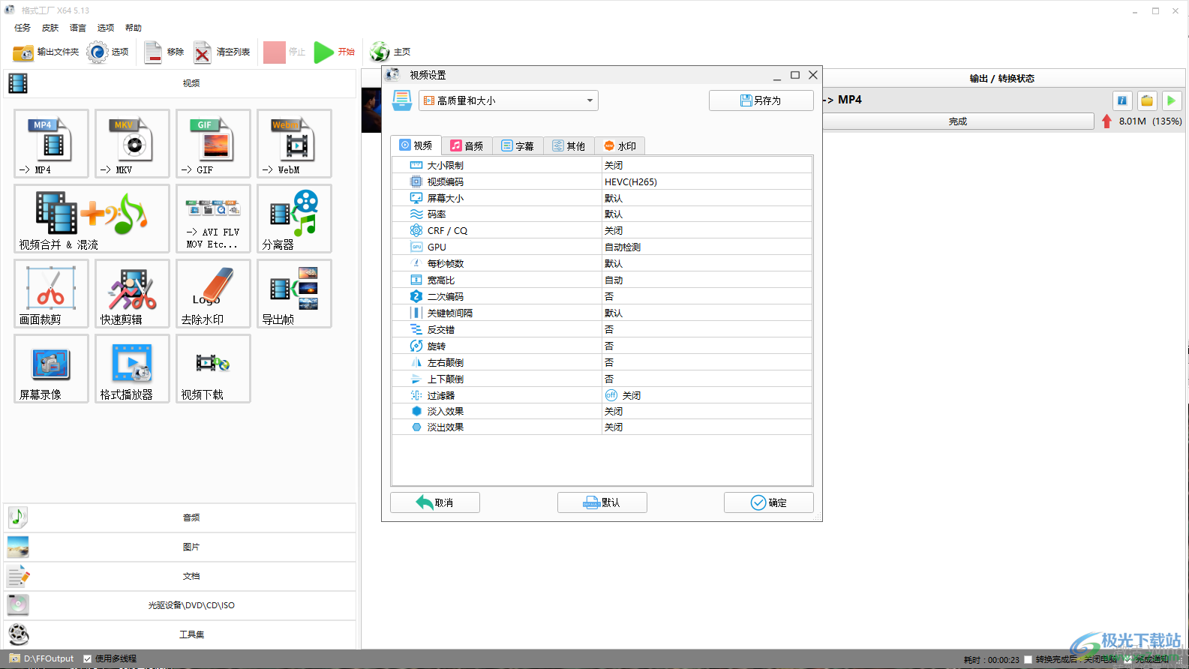Screen dimensions: 1189x669
Task: Open the 导出帧 tool
Action: 294,293
